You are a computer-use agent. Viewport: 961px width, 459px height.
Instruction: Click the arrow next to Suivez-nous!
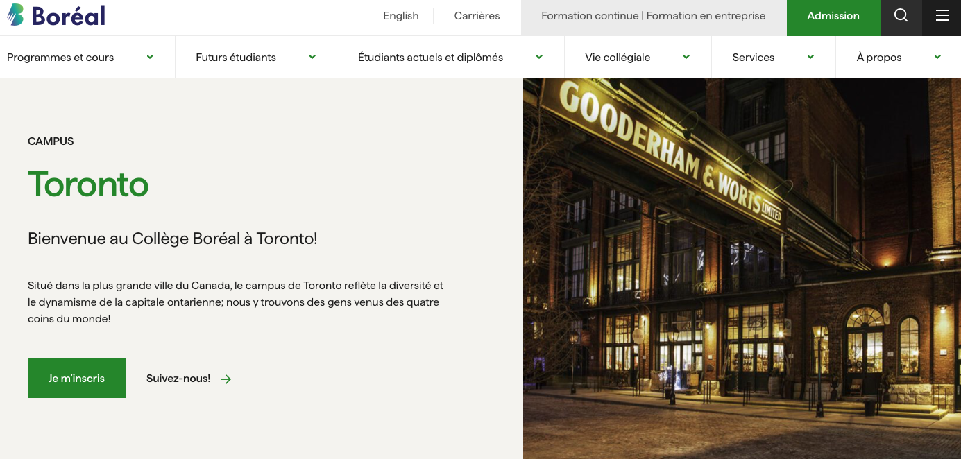pyautogui.click(x=226, y=379)
